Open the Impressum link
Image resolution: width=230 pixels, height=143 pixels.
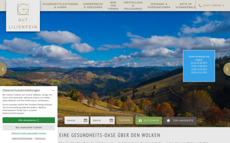40,138
